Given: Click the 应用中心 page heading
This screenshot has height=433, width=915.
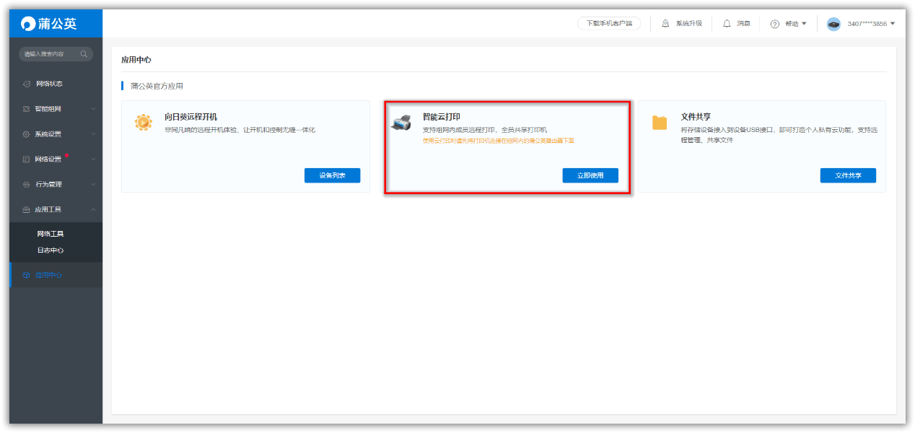Looking at the screenshot, I should point(136,60).
